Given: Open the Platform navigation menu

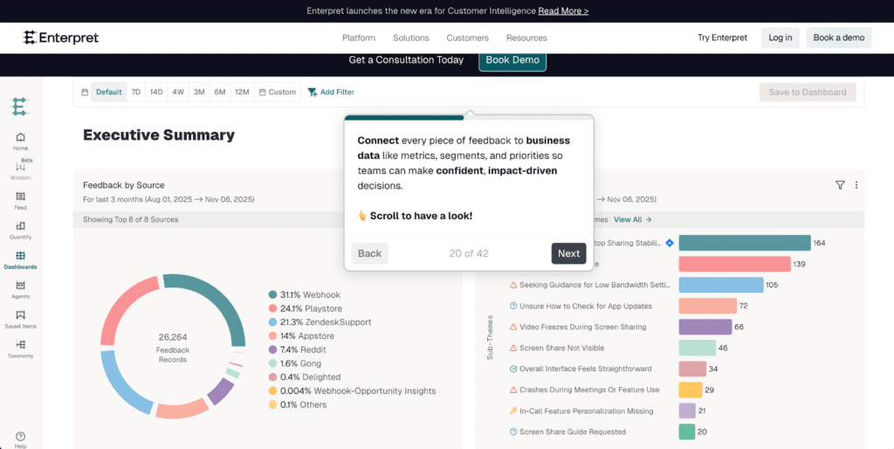Looking at the screenshot, I should pos(358,38).
